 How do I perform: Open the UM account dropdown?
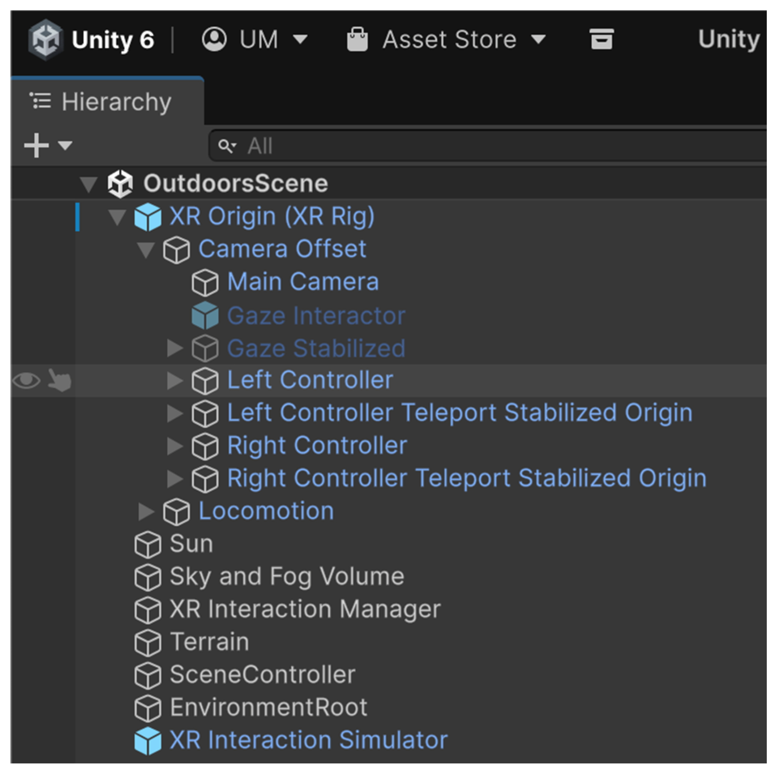[254, 39]
